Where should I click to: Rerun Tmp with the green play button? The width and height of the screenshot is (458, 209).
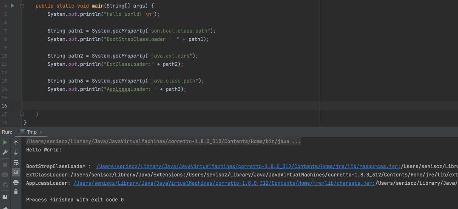coord(5,143)
